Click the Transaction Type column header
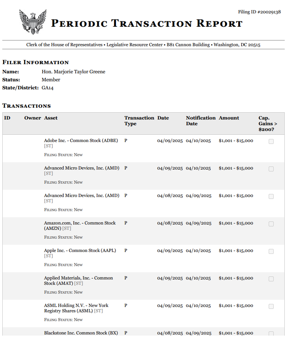 pyautogui.click(x=139, y=121)
